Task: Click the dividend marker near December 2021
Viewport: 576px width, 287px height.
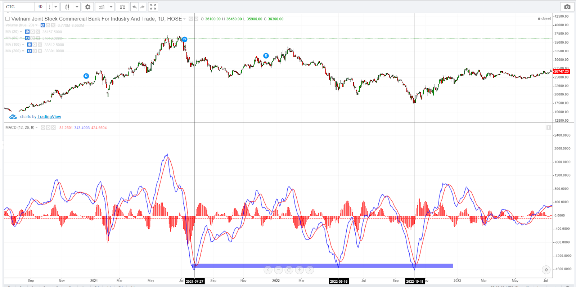Action: (x=266, y=55)
